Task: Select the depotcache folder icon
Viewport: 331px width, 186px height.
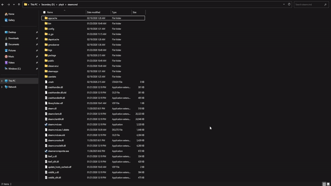Action: click(x=46, y=39)
